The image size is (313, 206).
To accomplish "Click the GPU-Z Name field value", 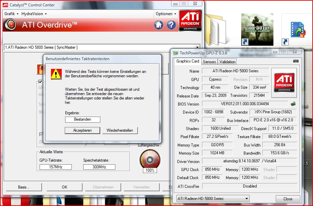I will 236,71.
